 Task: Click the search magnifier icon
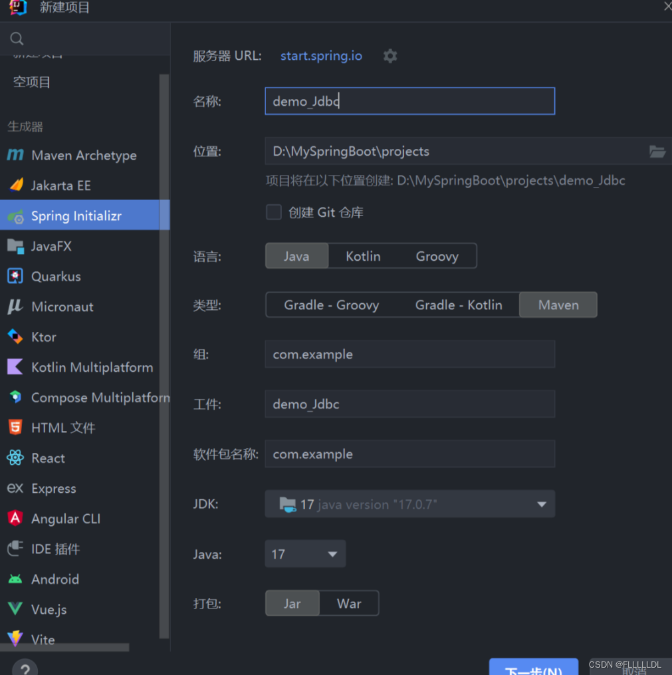click(x=17, y=39)
